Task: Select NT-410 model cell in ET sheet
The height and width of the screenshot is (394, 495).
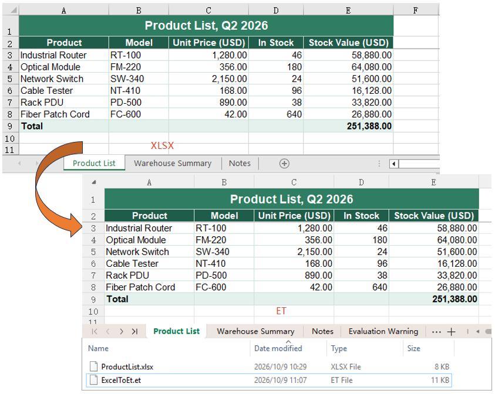Action: click(x=224, y=263)
